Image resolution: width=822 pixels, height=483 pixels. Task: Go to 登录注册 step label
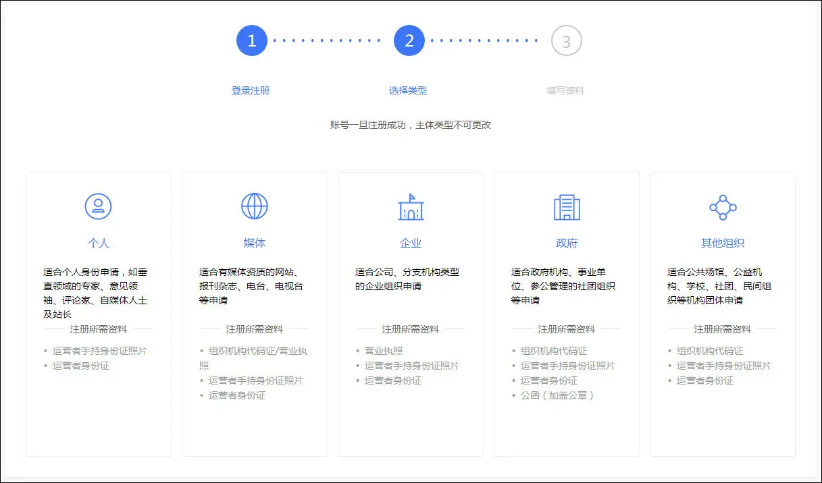(251, 90)
